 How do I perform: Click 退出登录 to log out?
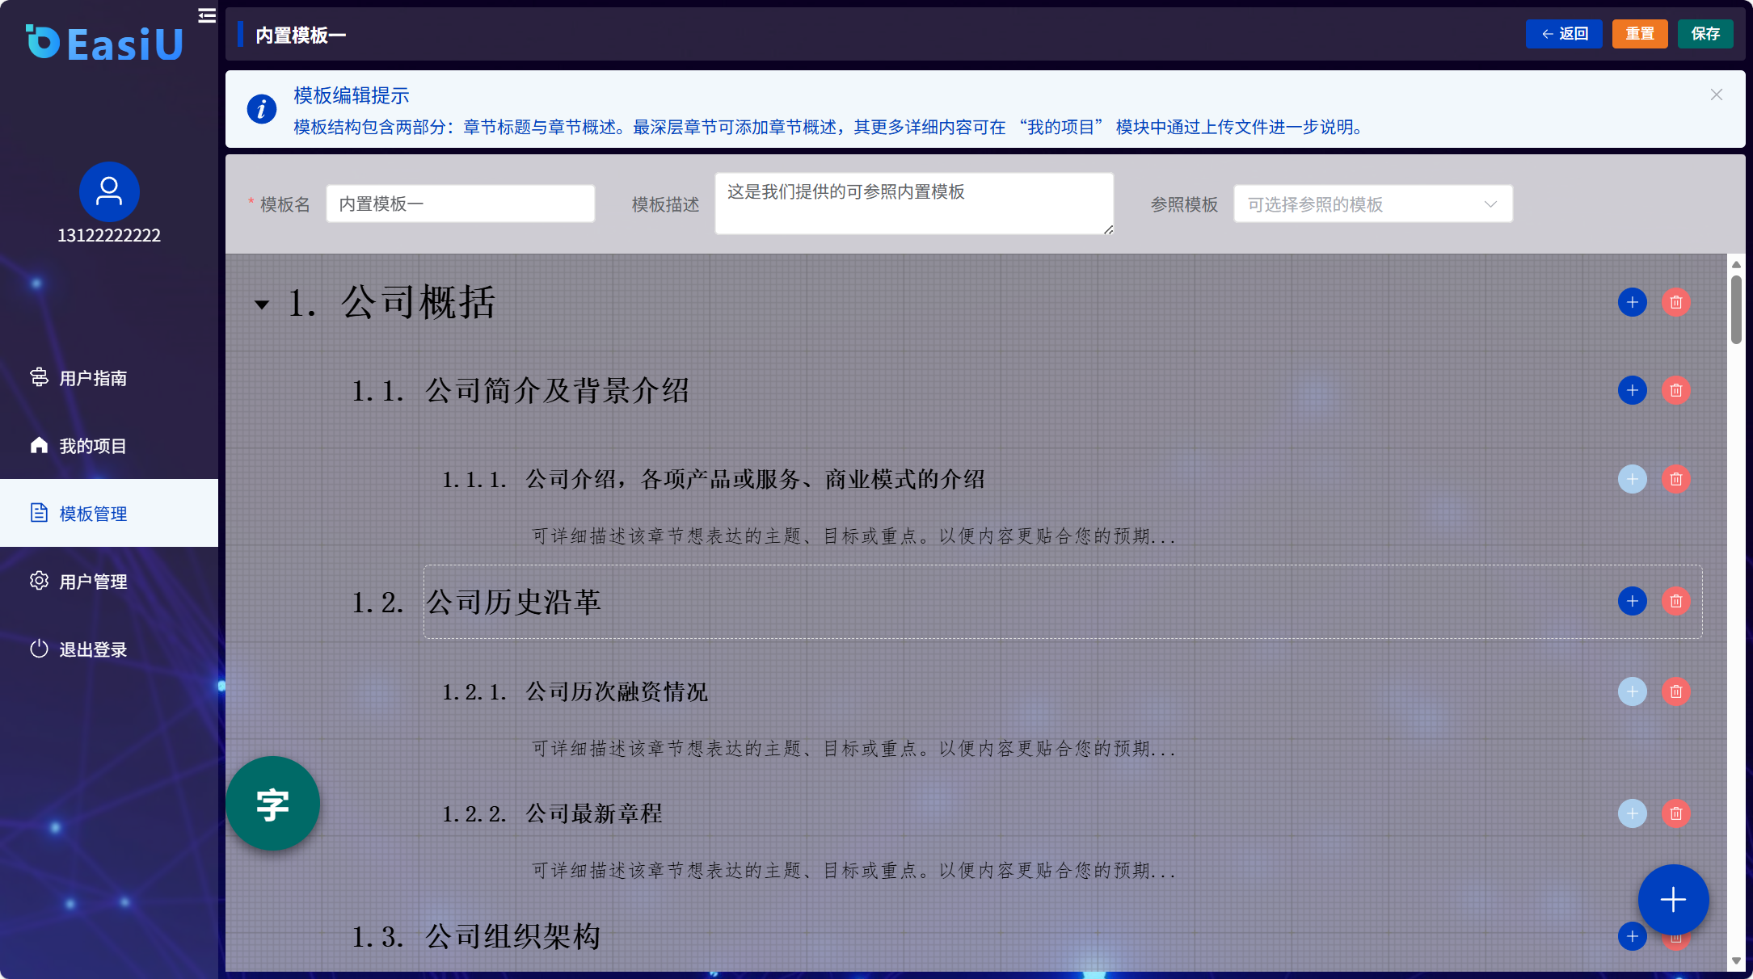93,649
